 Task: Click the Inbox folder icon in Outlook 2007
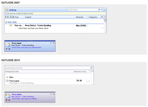coord(7,10)
